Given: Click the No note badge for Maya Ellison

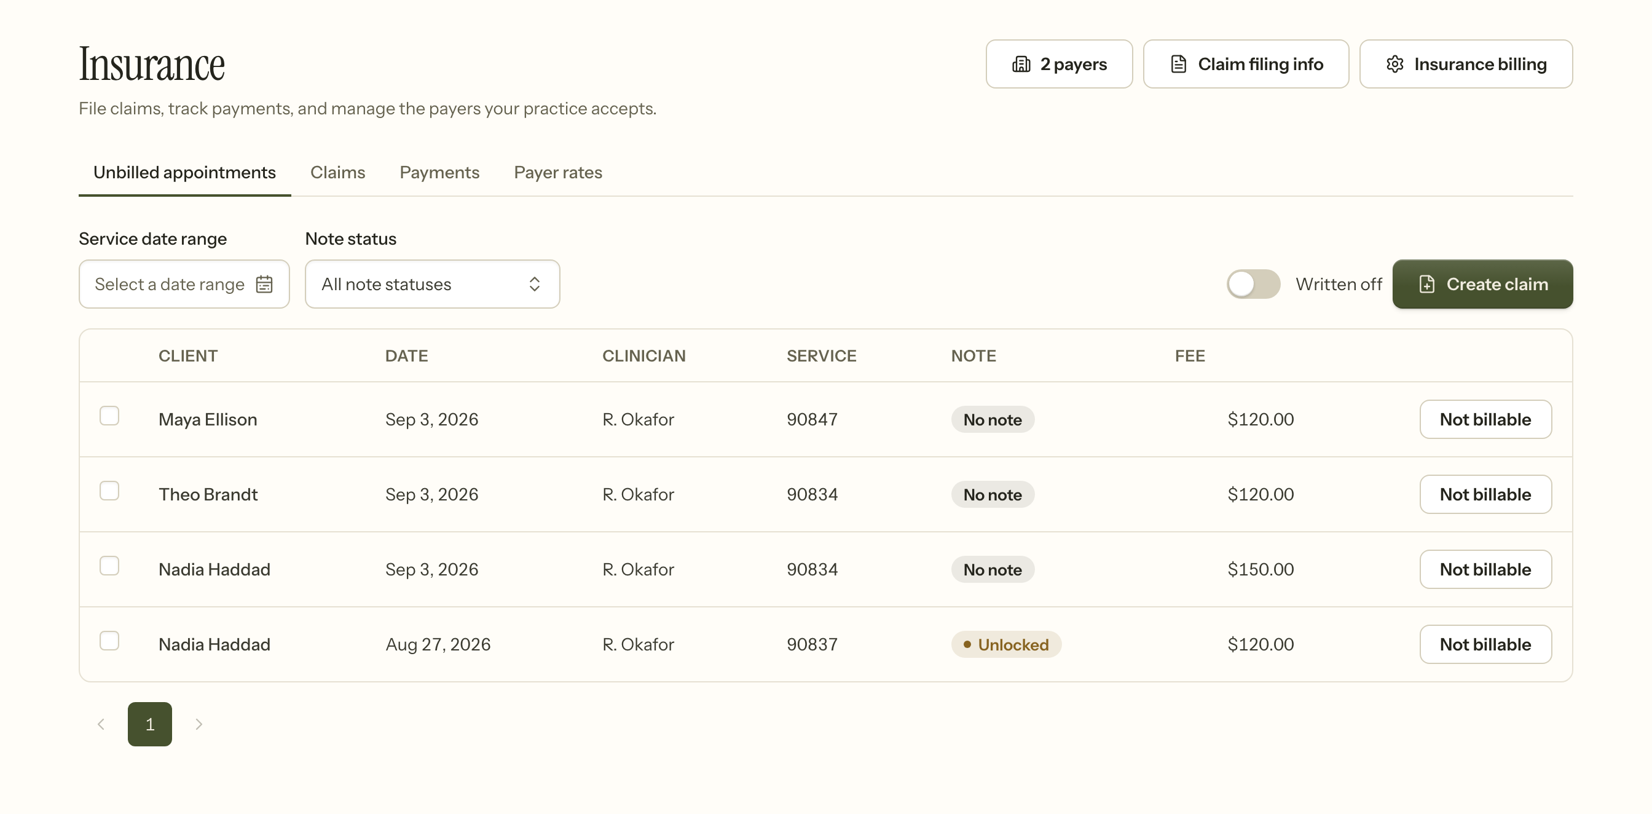Looking at the screenshot, I should point(993,419).
